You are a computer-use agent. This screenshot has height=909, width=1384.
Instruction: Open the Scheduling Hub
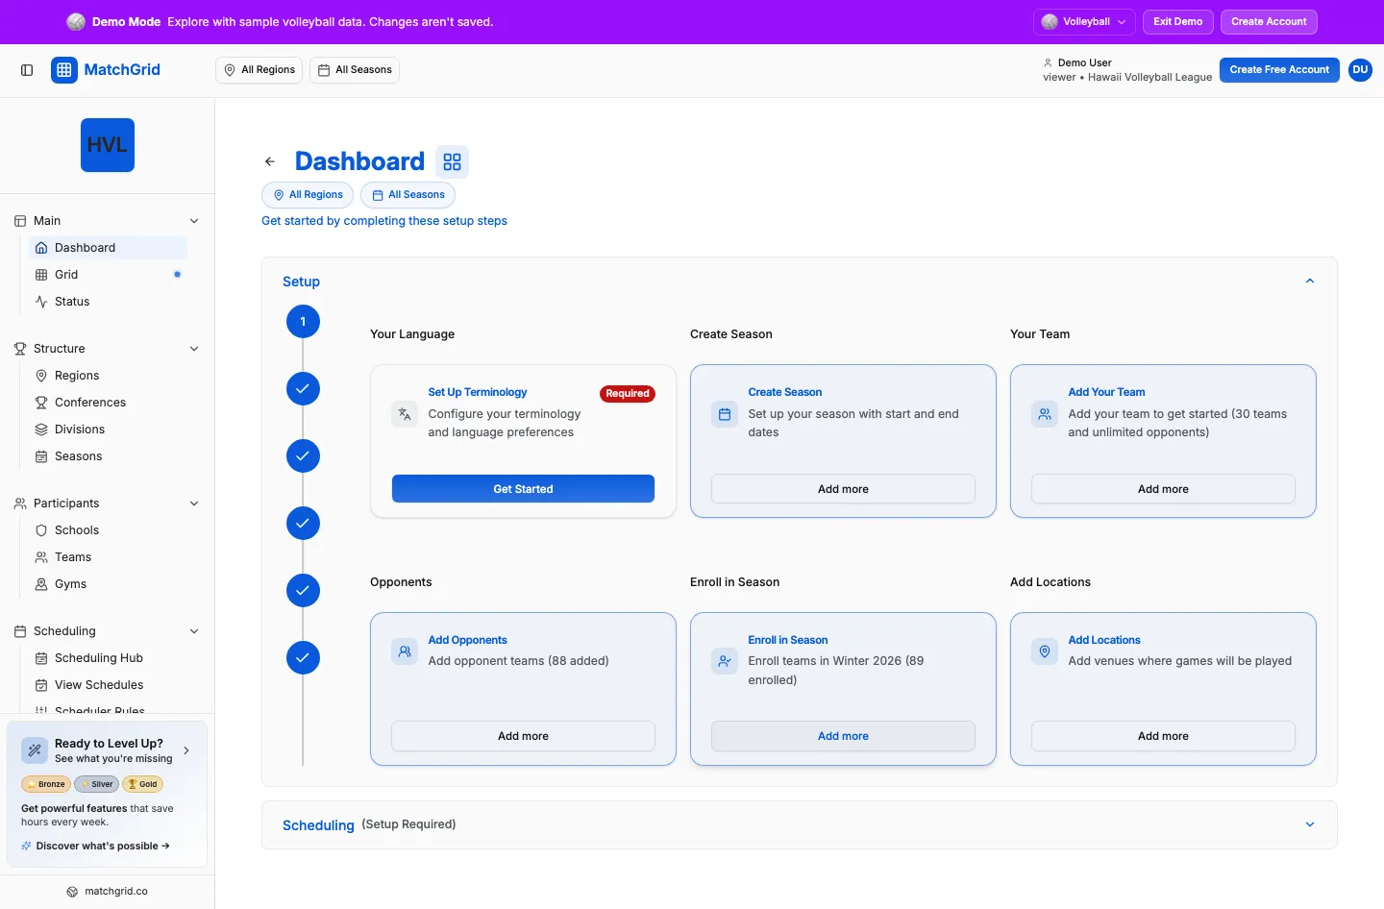[99, 658]
